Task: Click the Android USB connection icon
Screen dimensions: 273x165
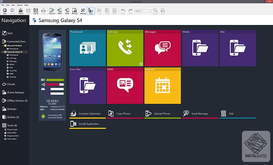Action: tap(43, 116)
